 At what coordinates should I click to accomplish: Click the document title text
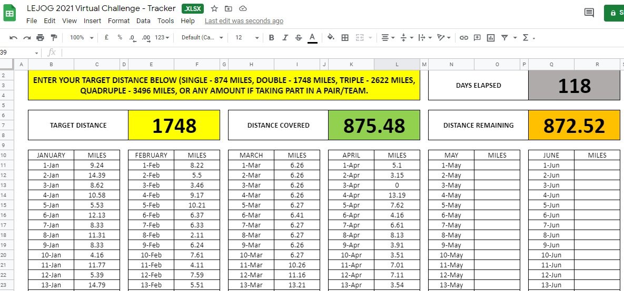(101, 8)
